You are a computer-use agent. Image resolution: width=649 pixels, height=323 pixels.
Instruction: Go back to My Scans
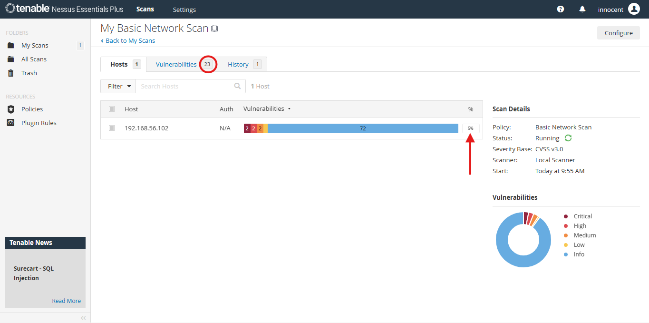[x=128, y=41]
